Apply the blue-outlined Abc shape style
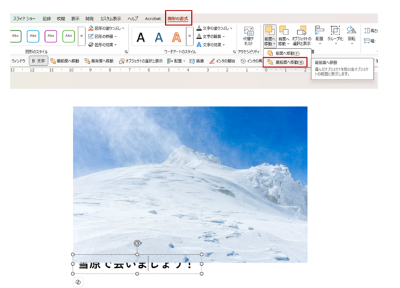Image resolution: width=400 pixels, height=288 pixels. tap(33, 36)
